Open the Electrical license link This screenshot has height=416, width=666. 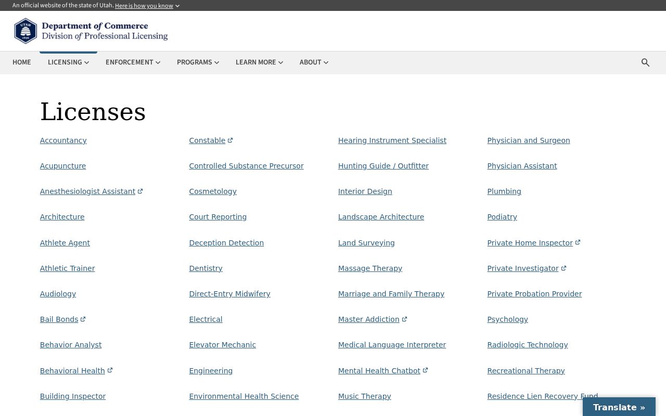point(206,319)
